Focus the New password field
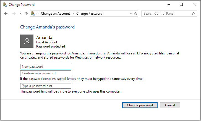Viewport: 201px width, 121px height. 46,67
